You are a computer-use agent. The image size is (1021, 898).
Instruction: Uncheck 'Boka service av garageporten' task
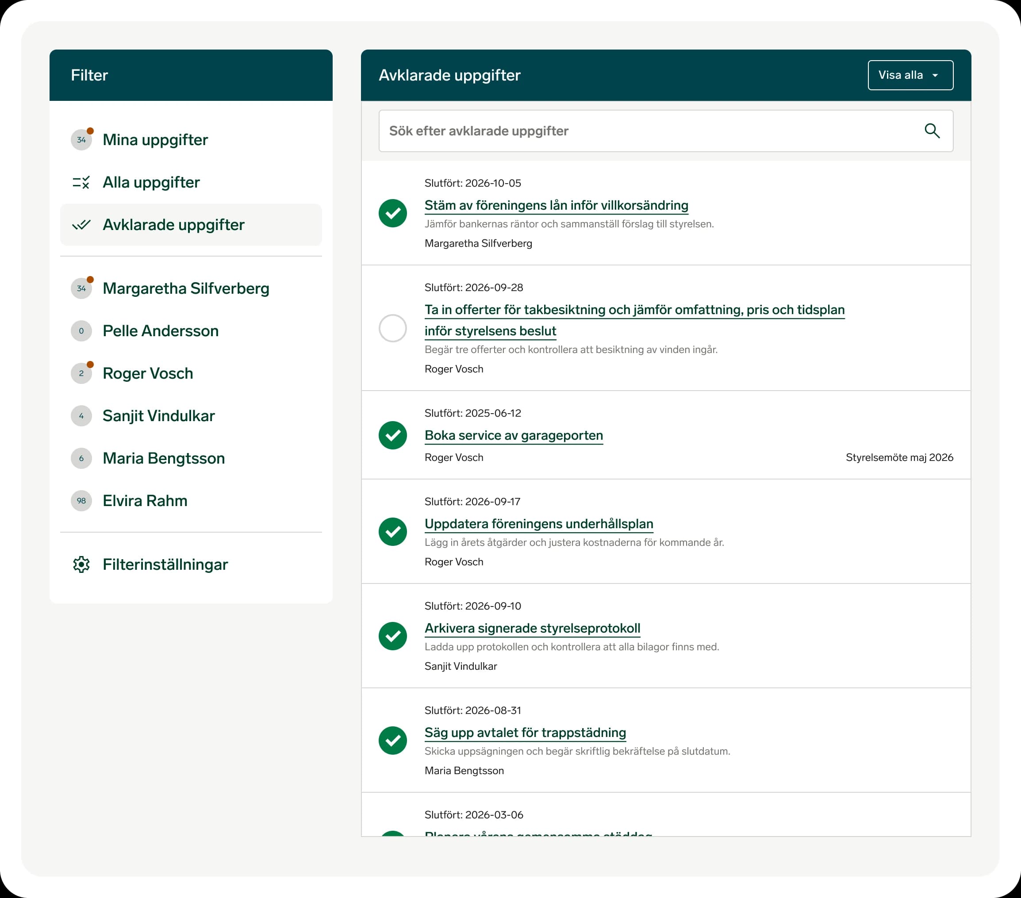tap(393, 435)
